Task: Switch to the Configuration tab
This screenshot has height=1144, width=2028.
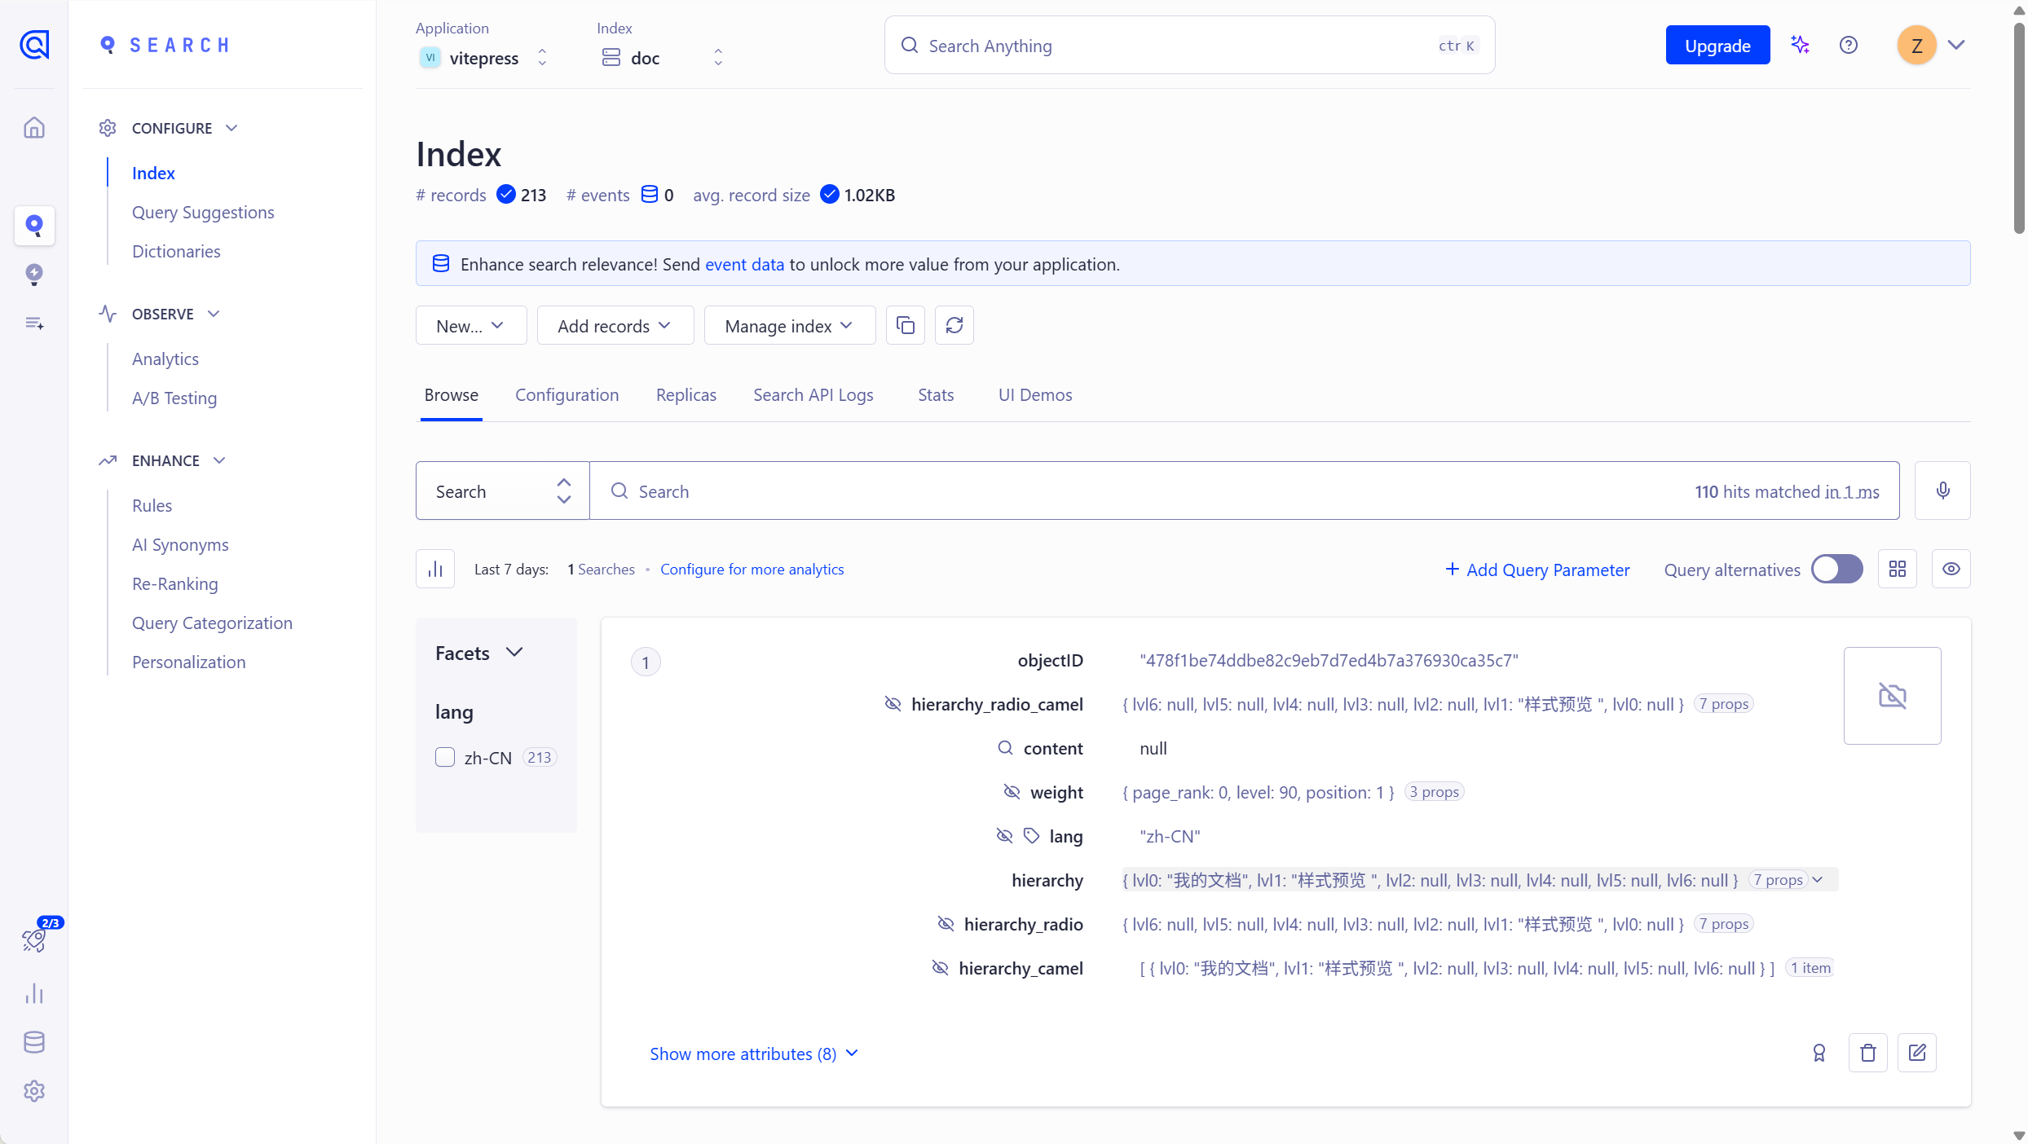Action: pyautogui.click(x=567, y=395)
